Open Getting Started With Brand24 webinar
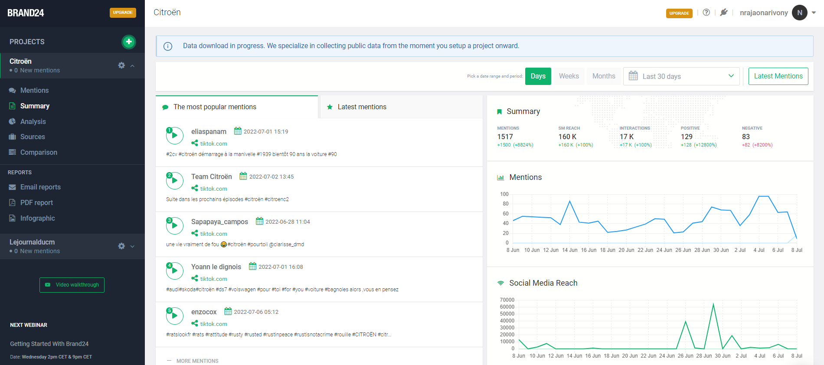Image resolution: width=824 pixels, height=365 pixels. tap(49, 344)
